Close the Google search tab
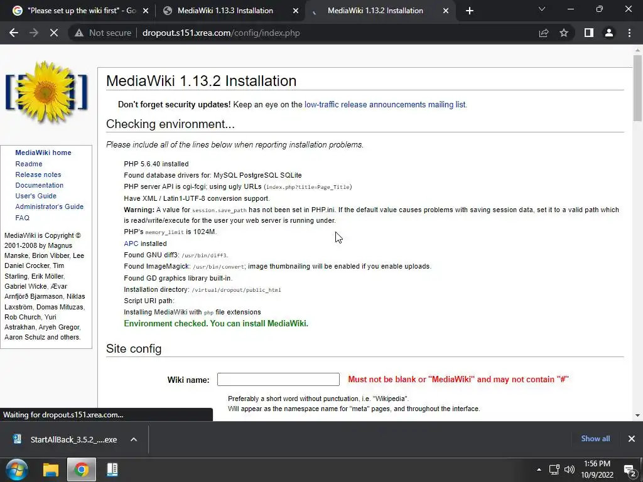Viewport: 643px width, 482px height. click(x=146, y=11)
